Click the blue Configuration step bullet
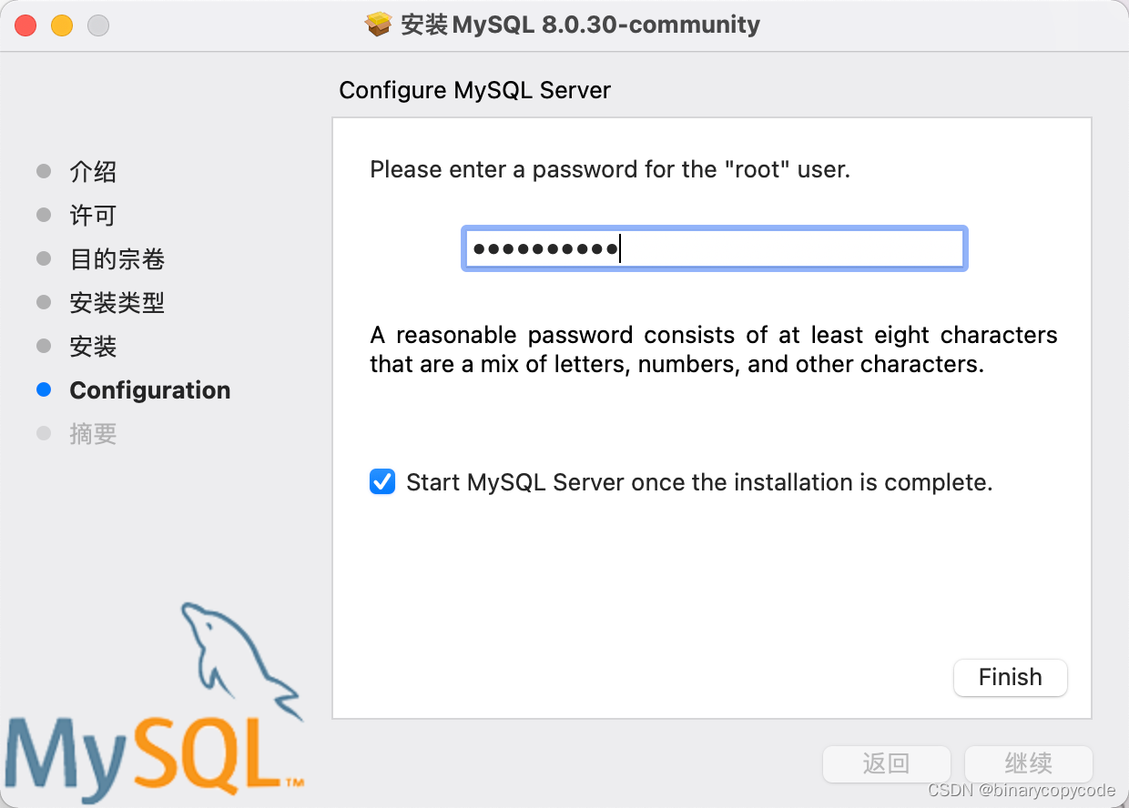The width and height of the screenshot is (1129, 808). 44,390
